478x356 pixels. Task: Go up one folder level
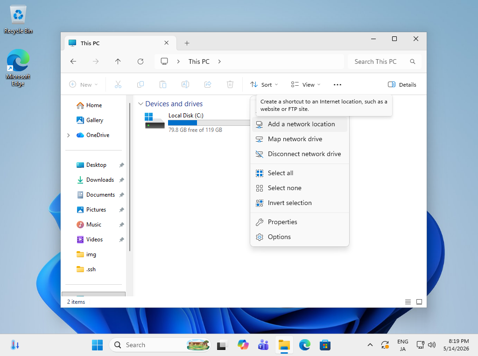click(x=118, y=62)
